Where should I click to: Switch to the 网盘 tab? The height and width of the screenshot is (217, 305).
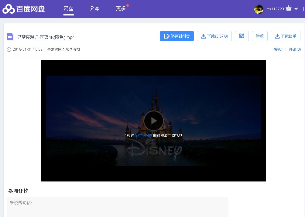68,9
